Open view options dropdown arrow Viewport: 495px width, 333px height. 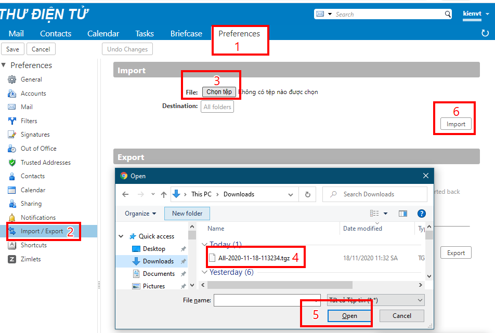[x=385, y=214]
